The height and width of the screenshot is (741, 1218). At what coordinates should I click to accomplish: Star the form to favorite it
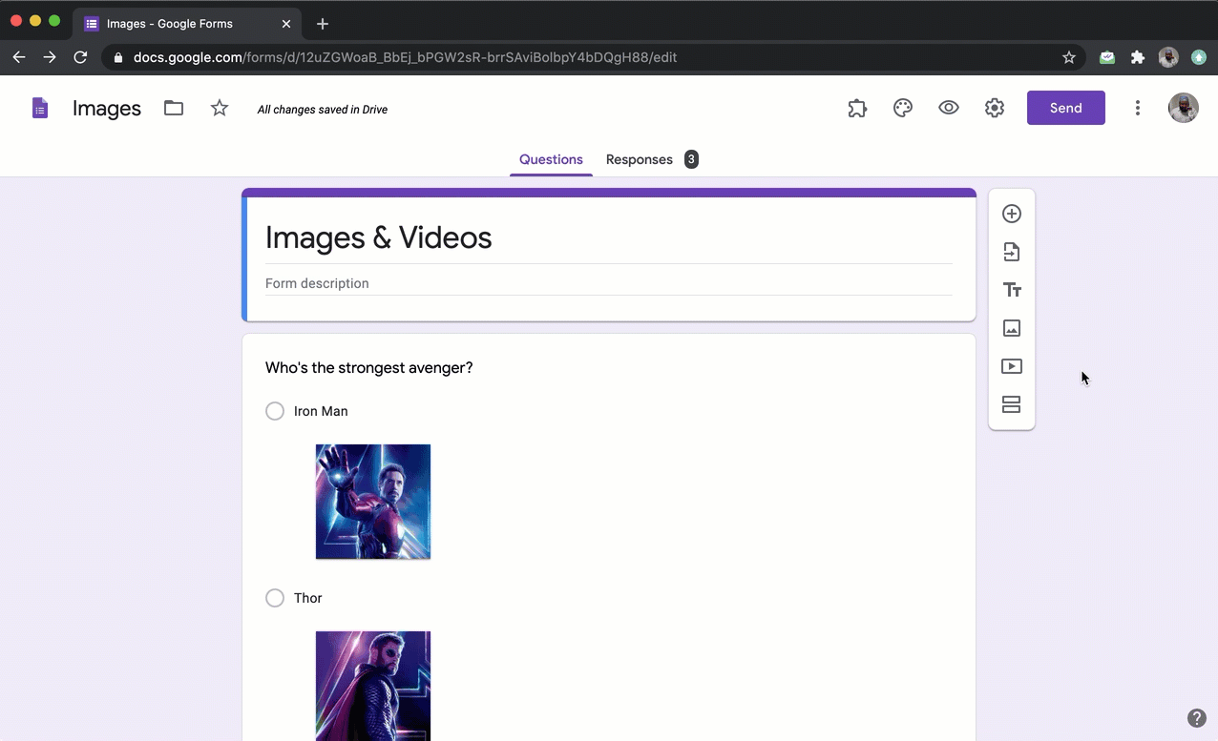click(220, 108)
